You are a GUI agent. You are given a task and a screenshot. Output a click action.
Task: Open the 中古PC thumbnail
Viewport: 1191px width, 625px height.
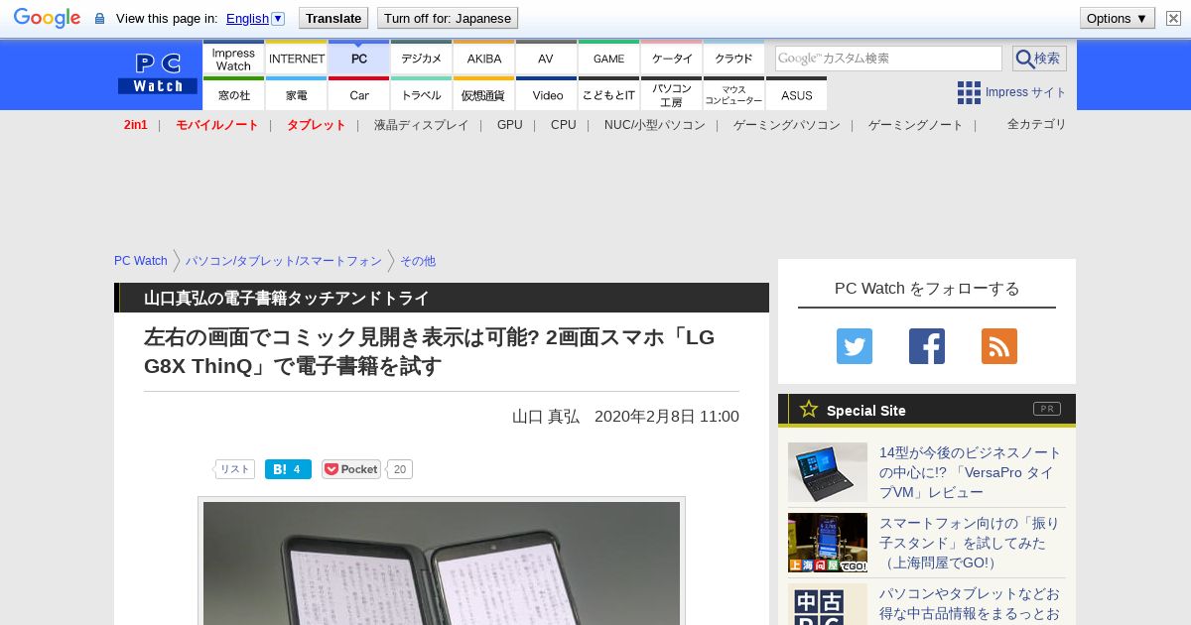828,604
